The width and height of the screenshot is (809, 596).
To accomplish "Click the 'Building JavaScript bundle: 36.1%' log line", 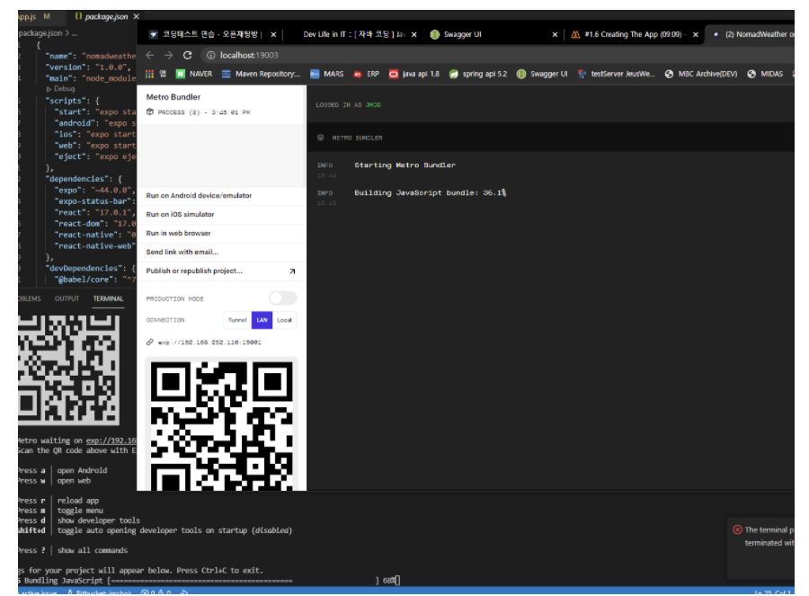I will (x=431, y=193).
